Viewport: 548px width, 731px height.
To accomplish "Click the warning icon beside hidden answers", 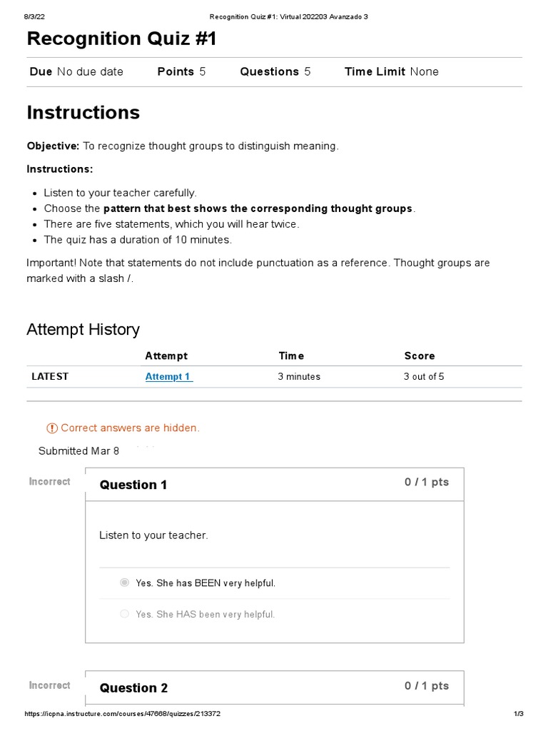I will coord(52,428).
